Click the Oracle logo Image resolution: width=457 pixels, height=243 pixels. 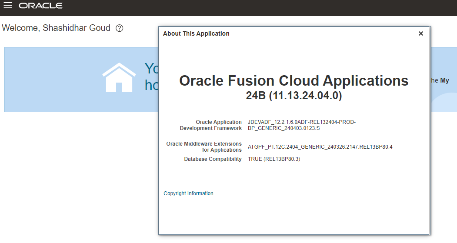[x=40, y=6]
